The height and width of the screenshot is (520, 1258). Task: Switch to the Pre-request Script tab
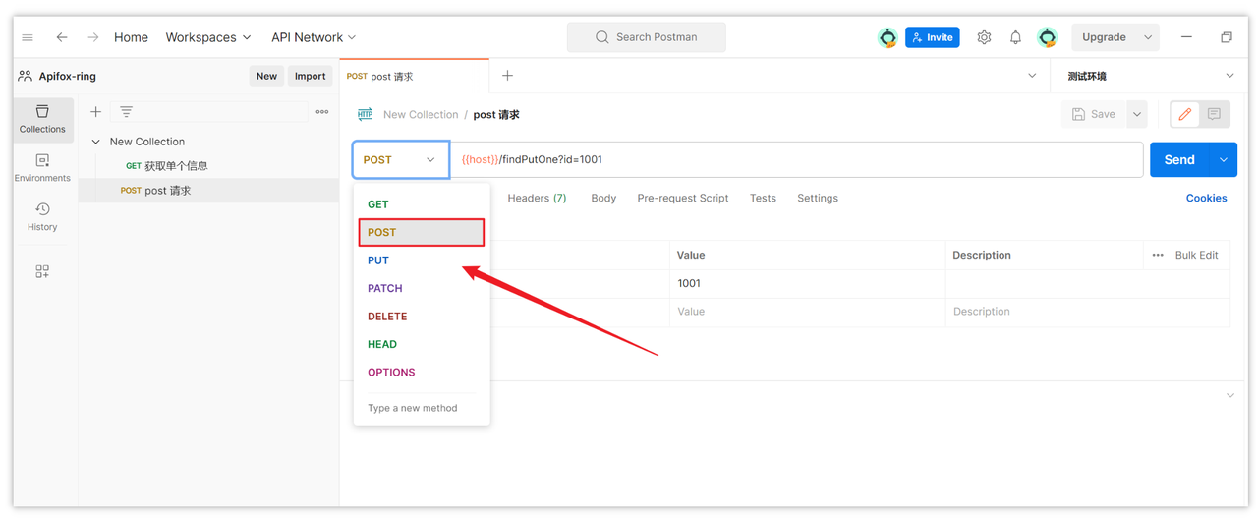(683, 198)
